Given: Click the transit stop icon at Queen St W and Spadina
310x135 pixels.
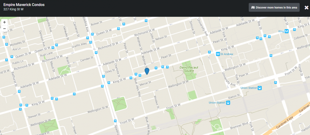Looking at the screenshot, I should (x=92, y=34).
